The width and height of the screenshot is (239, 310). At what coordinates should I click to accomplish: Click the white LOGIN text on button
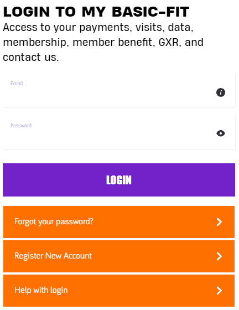(119, 180)
